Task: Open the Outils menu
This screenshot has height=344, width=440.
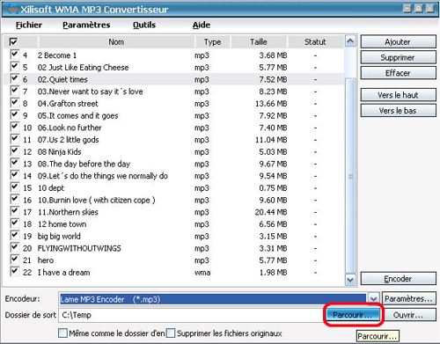Action: tap(144, 25)
